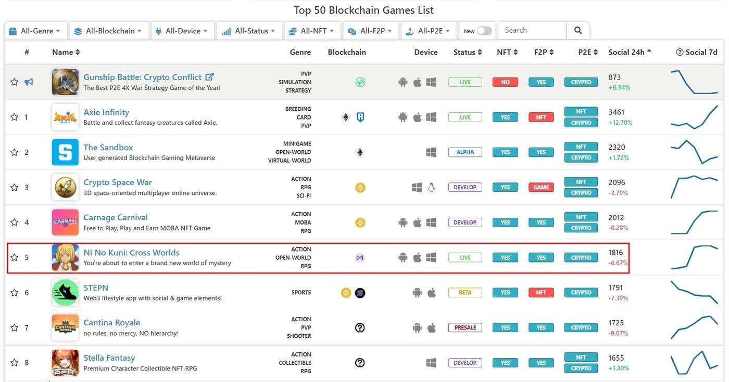Favorite Ni No Kuni with star toggle
This screenshot has height=382, width=729.
14,258
